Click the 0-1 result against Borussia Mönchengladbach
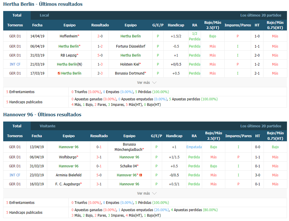289x221 pixels. [99, 147]
